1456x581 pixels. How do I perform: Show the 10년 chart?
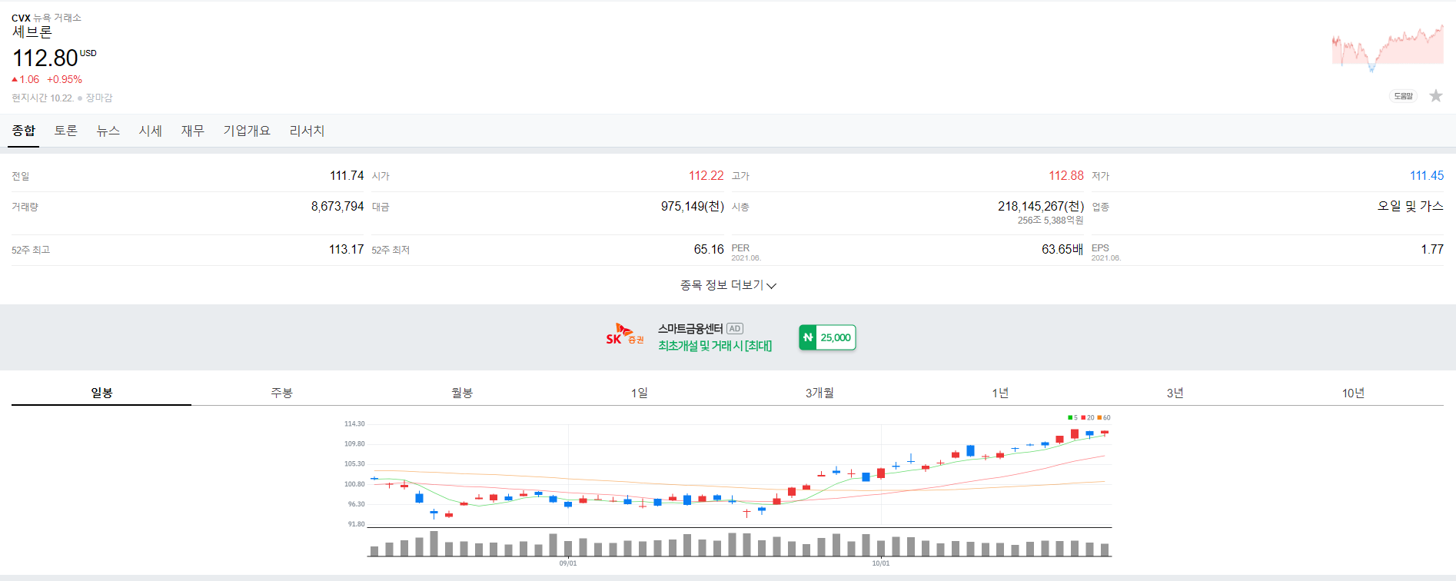[1353, 393]
